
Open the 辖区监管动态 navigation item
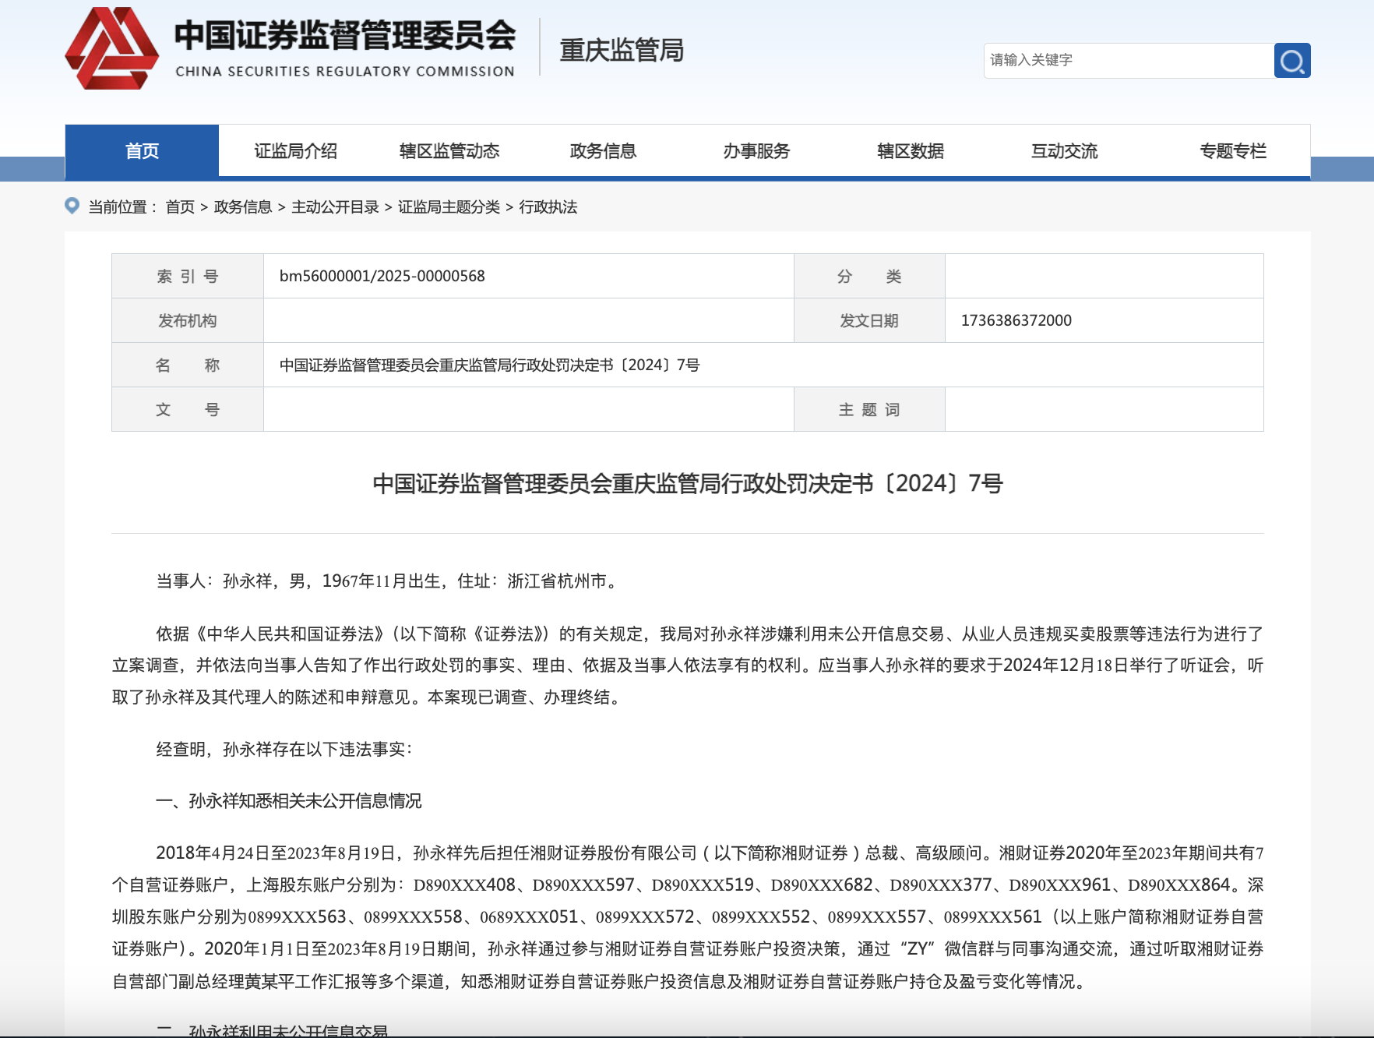pos(448,151)
